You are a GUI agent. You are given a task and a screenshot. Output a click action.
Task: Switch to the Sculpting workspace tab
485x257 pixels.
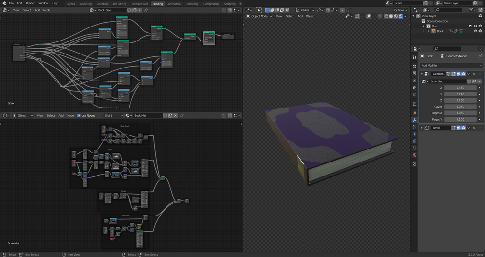pyautogui.click(x=102, y=4)
